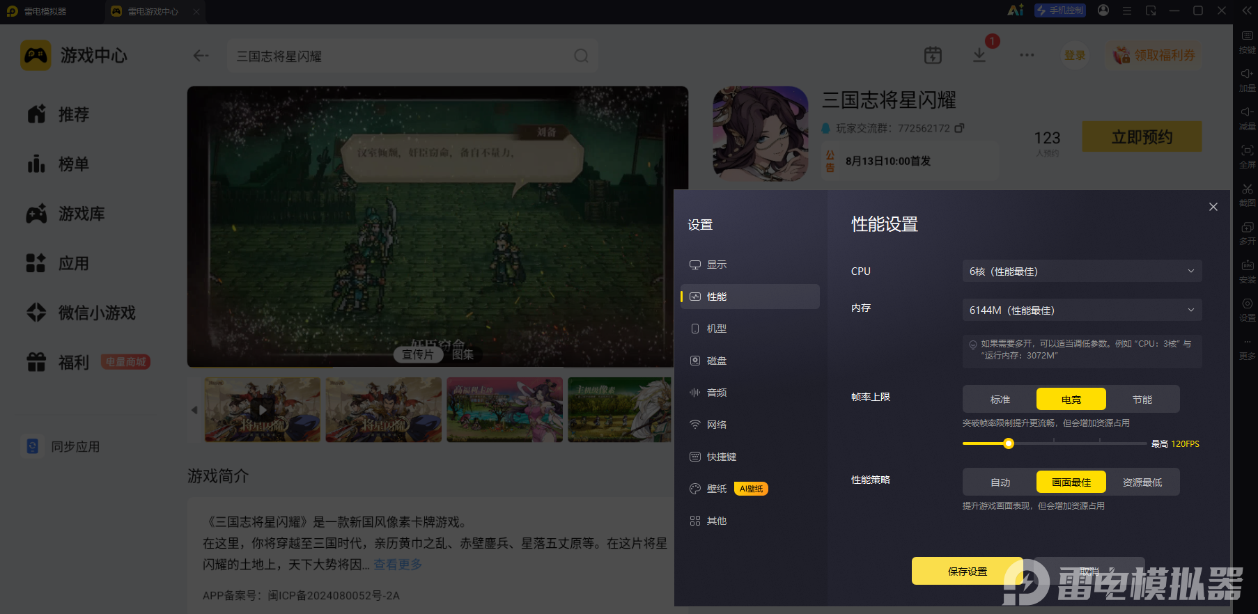Select 节能 frame rate limit
This screenshot has width=1258, height=614.
pos(1142,400)
